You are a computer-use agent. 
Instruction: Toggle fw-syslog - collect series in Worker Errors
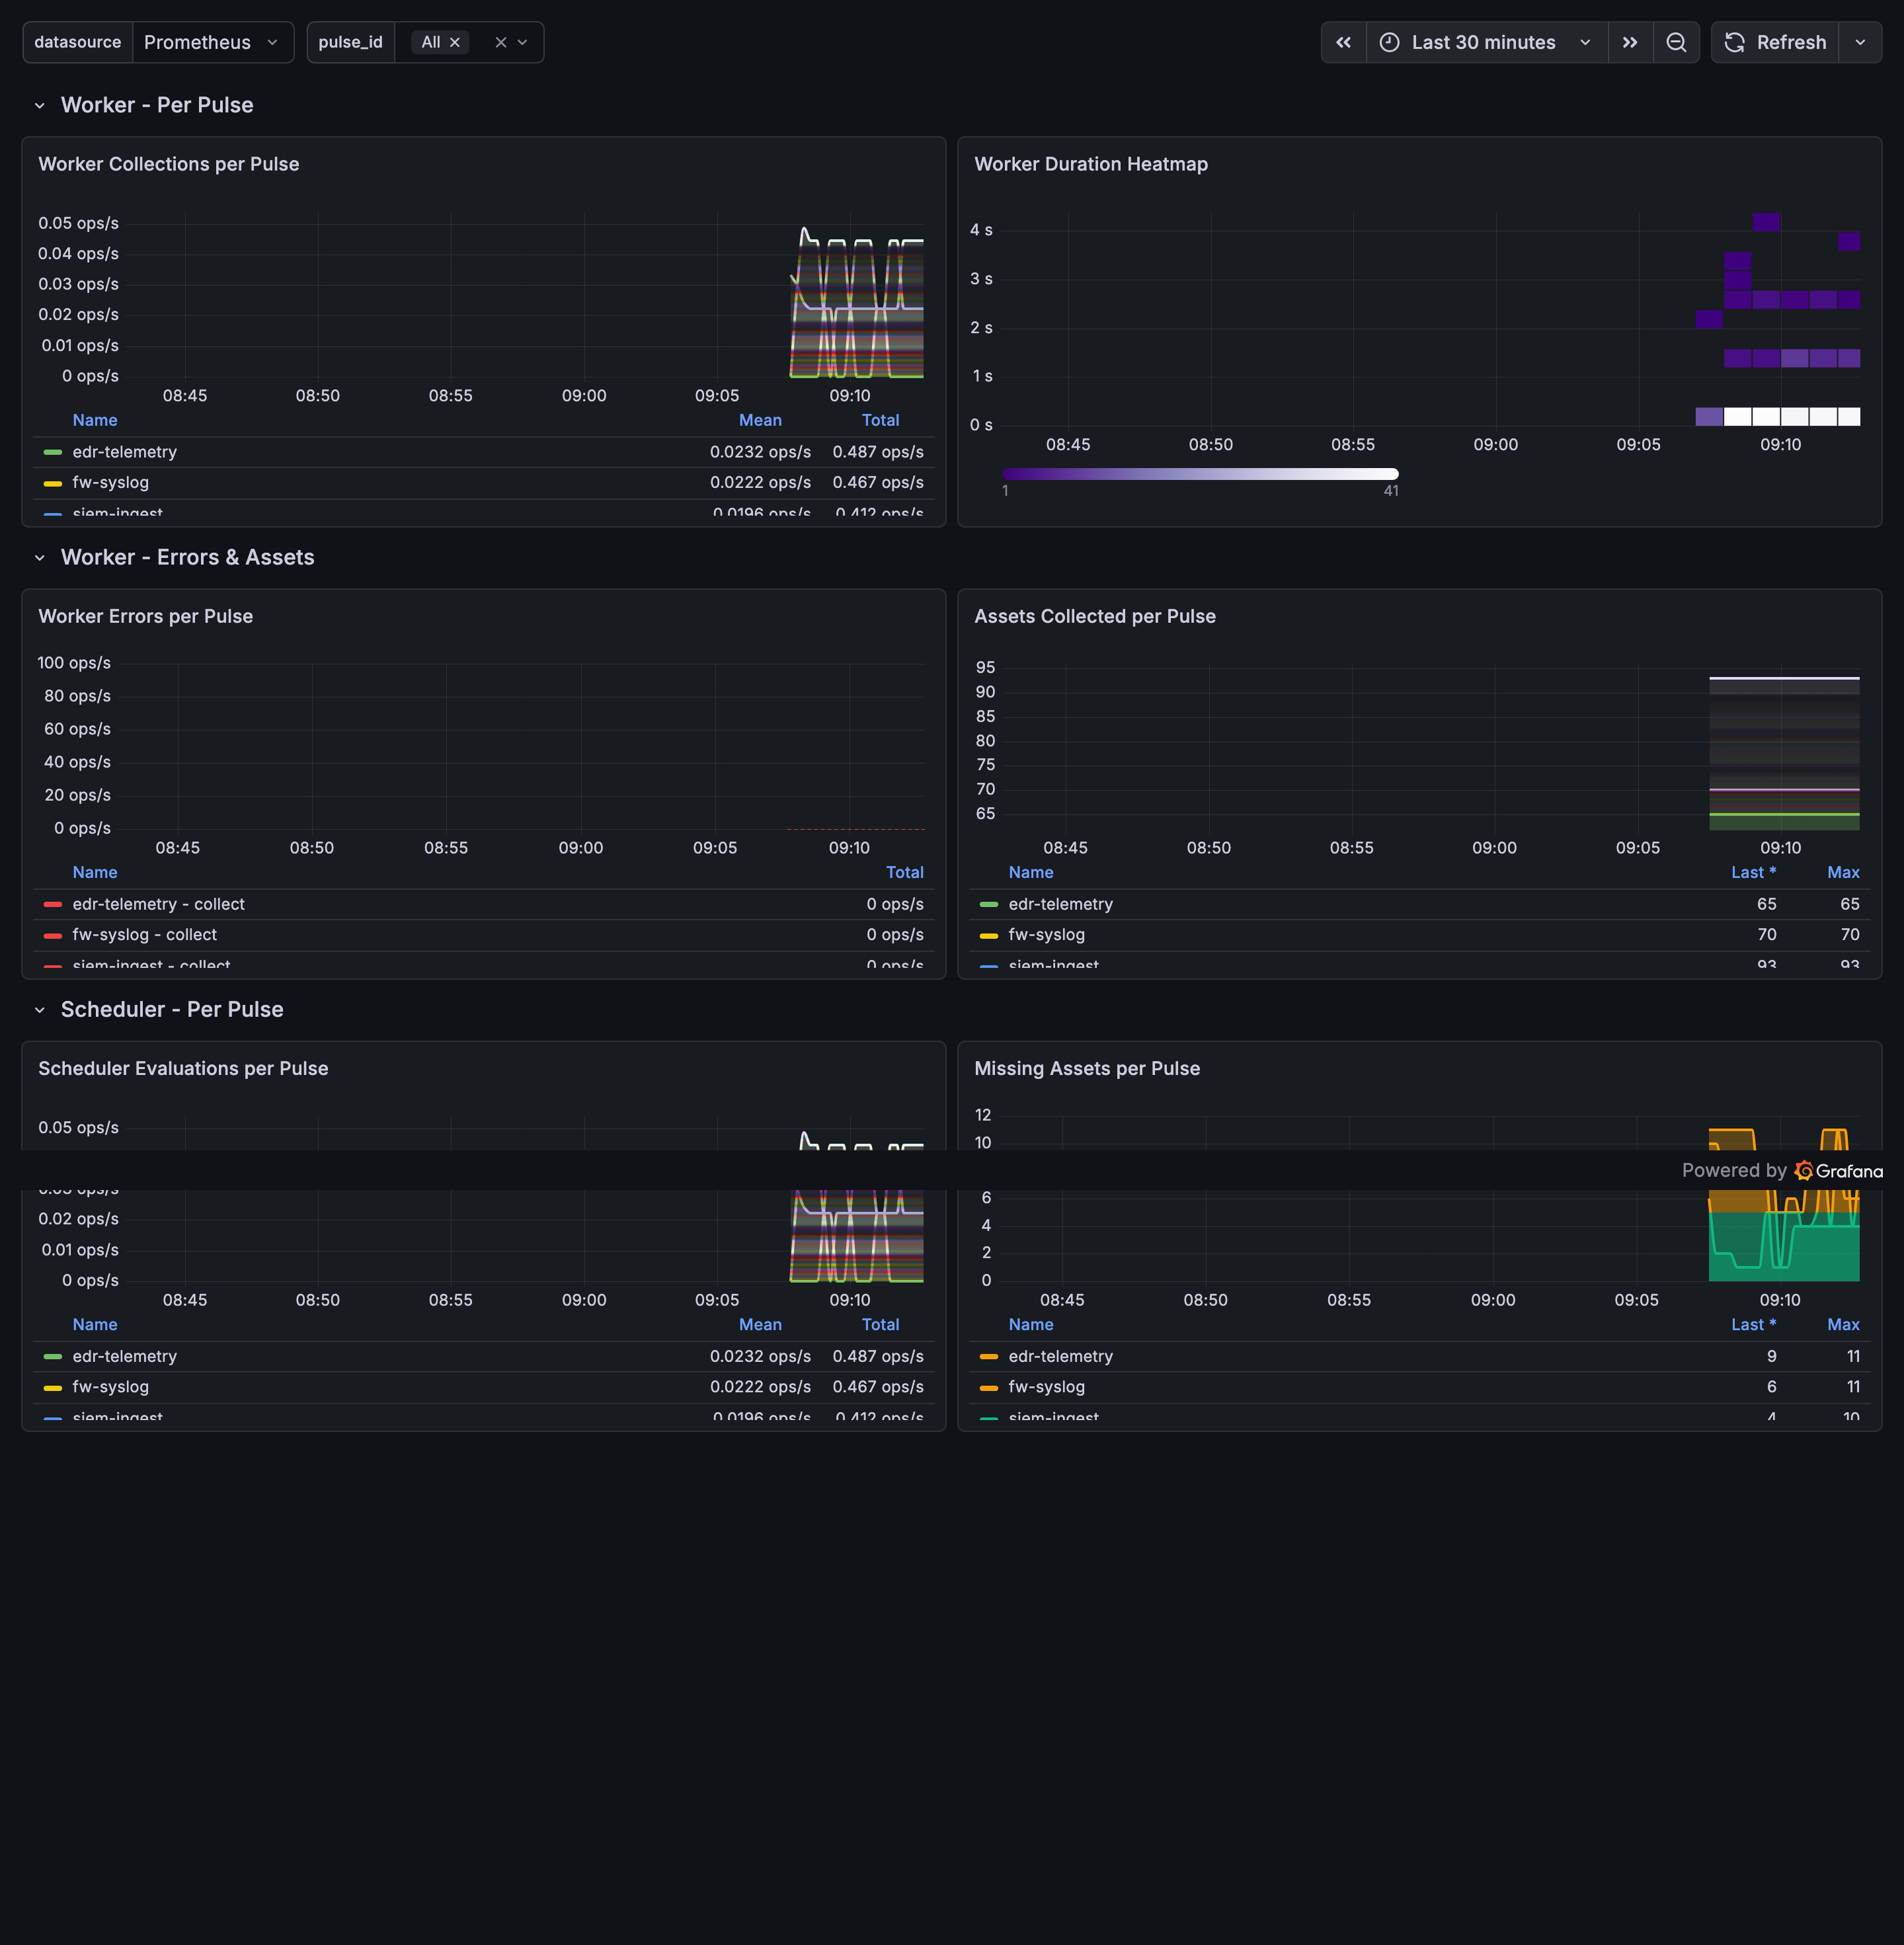144,934
